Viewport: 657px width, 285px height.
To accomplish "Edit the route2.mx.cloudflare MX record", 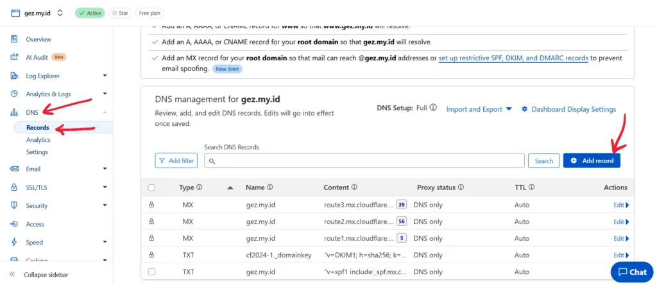I will (x=621, y=221).
